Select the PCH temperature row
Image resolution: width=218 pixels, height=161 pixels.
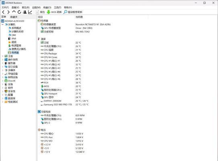46,83
